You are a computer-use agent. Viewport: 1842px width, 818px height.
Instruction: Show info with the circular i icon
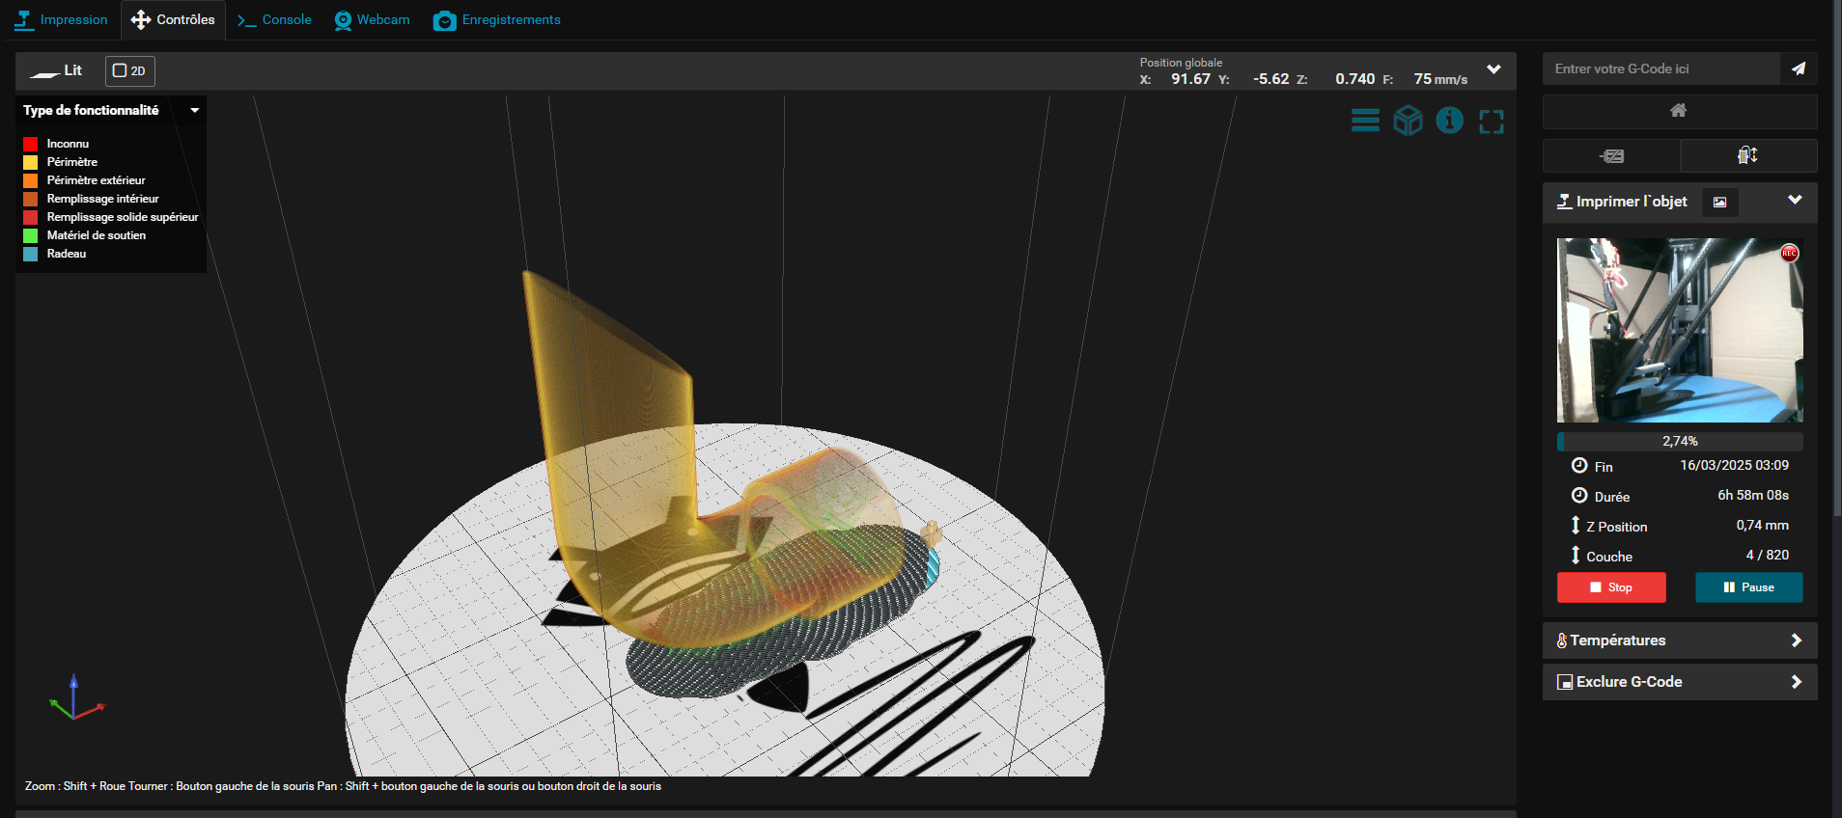(1449, 121)
